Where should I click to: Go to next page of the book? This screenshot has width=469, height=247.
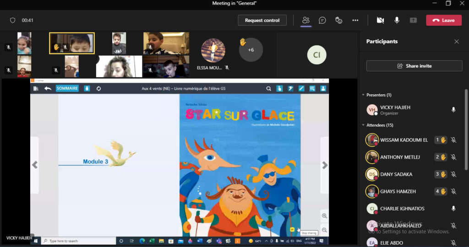[x=325, y=165]
